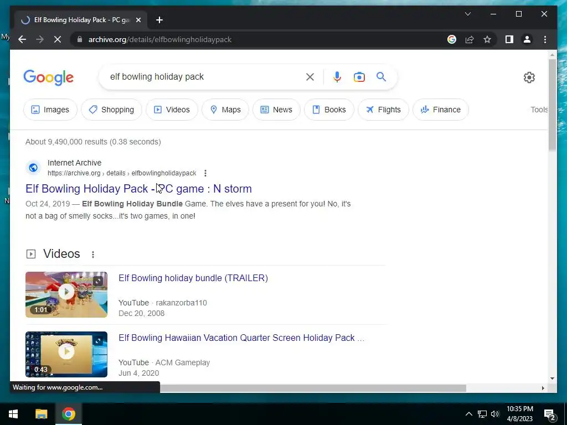Click the archive.org result URL breadcrumb
Screen dimensions: 567x425
(122, 173)
